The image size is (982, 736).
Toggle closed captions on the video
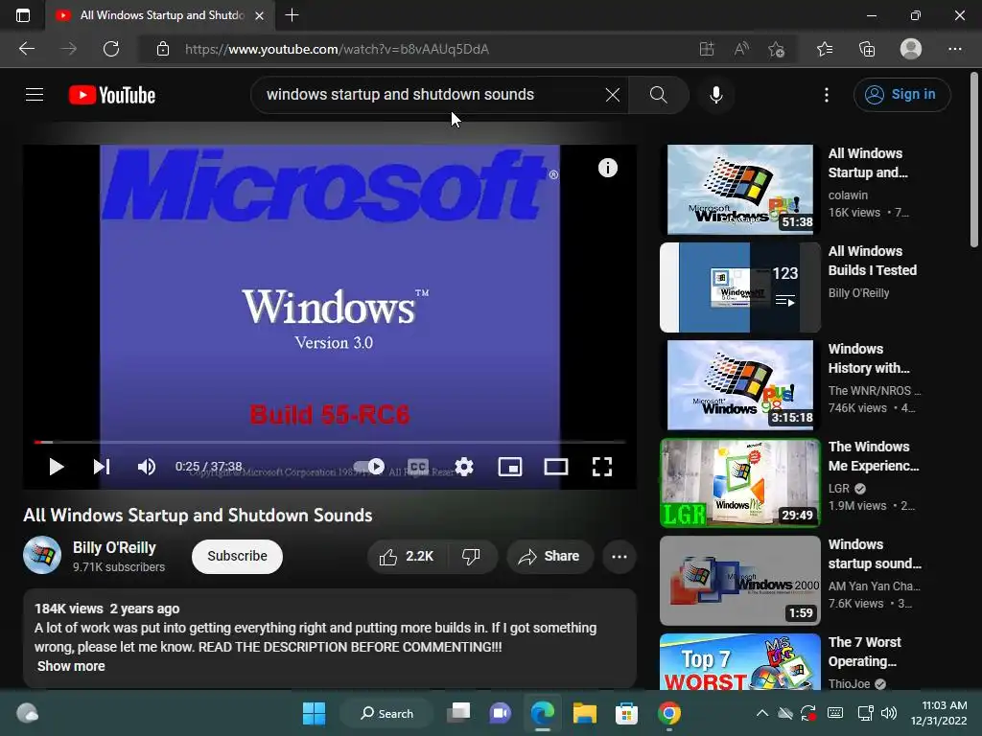[x=418, y=467]
